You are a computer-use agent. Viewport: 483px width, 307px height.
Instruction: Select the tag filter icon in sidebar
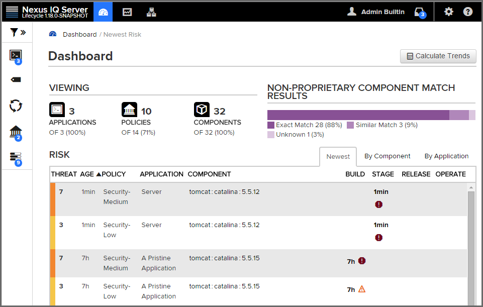click(16, 80)
